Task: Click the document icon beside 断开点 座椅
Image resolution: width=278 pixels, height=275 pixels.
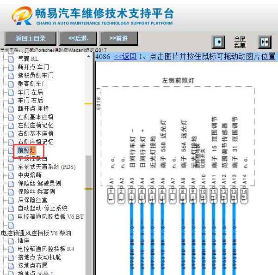Action: coord(11,109)
